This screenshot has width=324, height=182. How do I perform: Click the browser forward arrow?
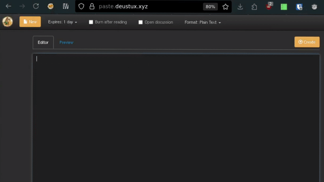22,6
